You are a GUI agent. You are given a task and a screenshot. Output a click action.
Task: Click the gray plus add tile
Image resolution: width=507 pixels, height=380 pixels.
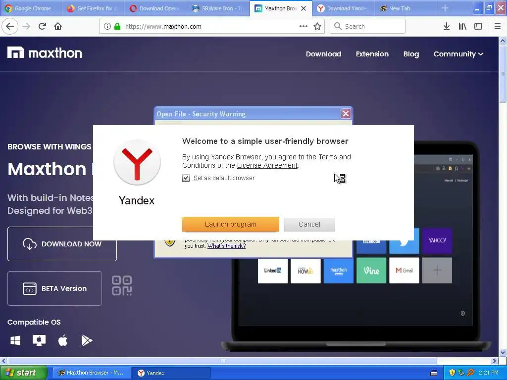click(x=437, y=271)
